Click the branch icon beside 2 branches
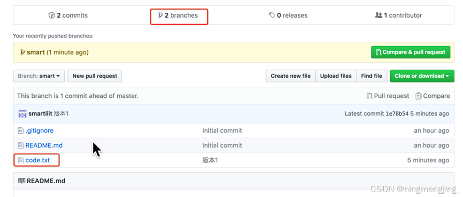This screenshot has height=197, width=463. [x=161, y=16]
